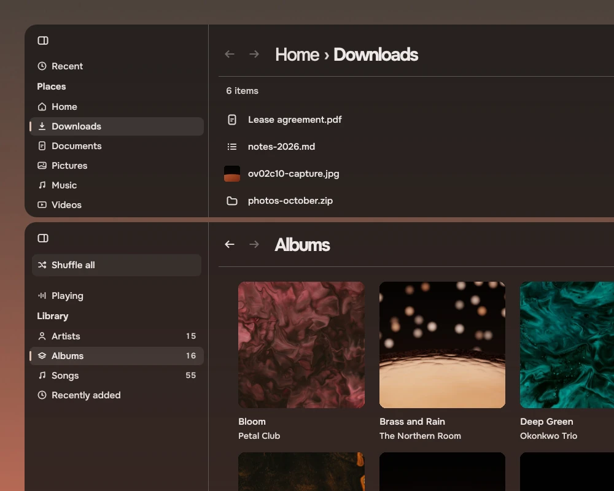
Task: Go back in the Files window
Action: click(x=230, y=54)
